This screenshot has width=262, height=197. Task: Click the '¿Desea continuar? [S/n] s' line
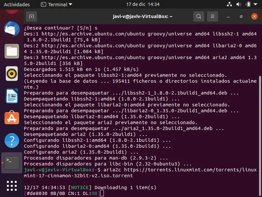click(x=61, y=28)
